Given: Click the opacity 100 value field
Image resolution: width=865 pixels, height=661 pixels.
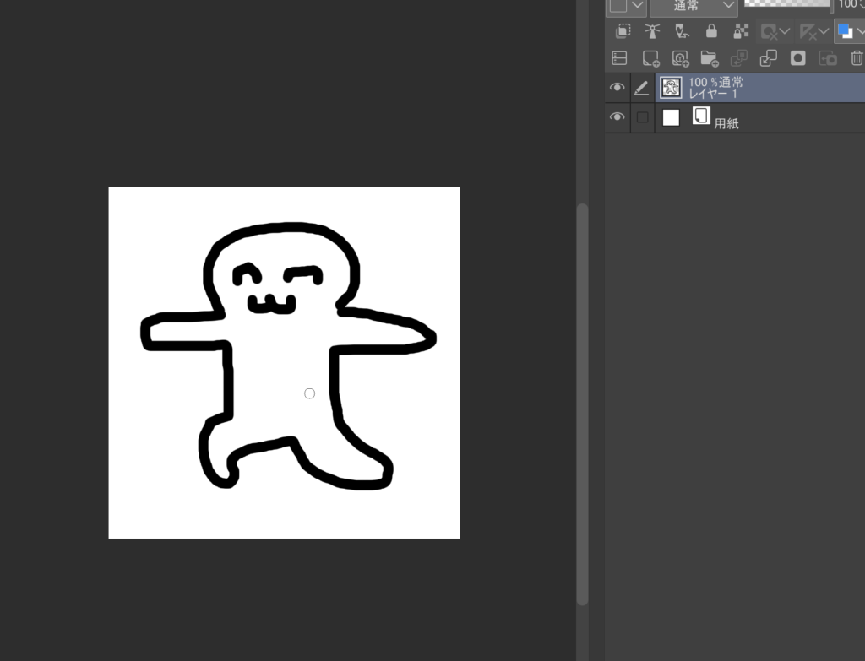Looking at the screenshot, I should tap(850, 5).
